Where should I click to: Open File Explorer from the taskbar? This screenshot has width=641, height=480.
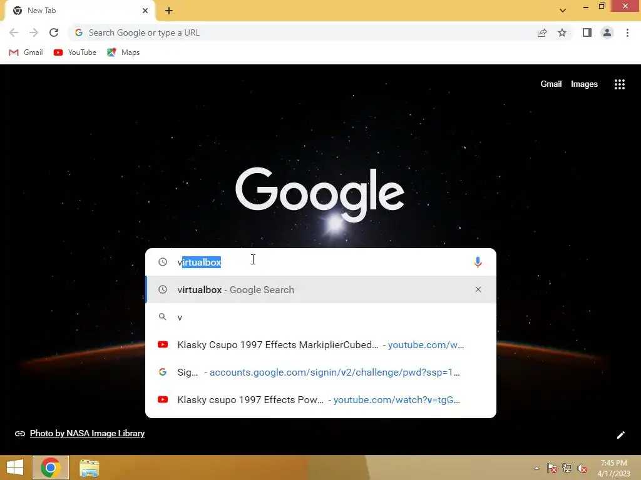tap(89, 468)
